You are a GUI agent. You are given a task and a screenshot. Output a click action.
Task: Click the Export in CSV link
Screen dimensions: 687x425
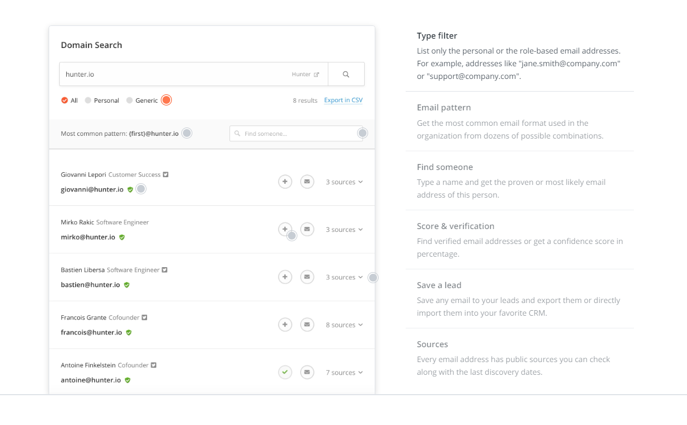click(343, 100)
